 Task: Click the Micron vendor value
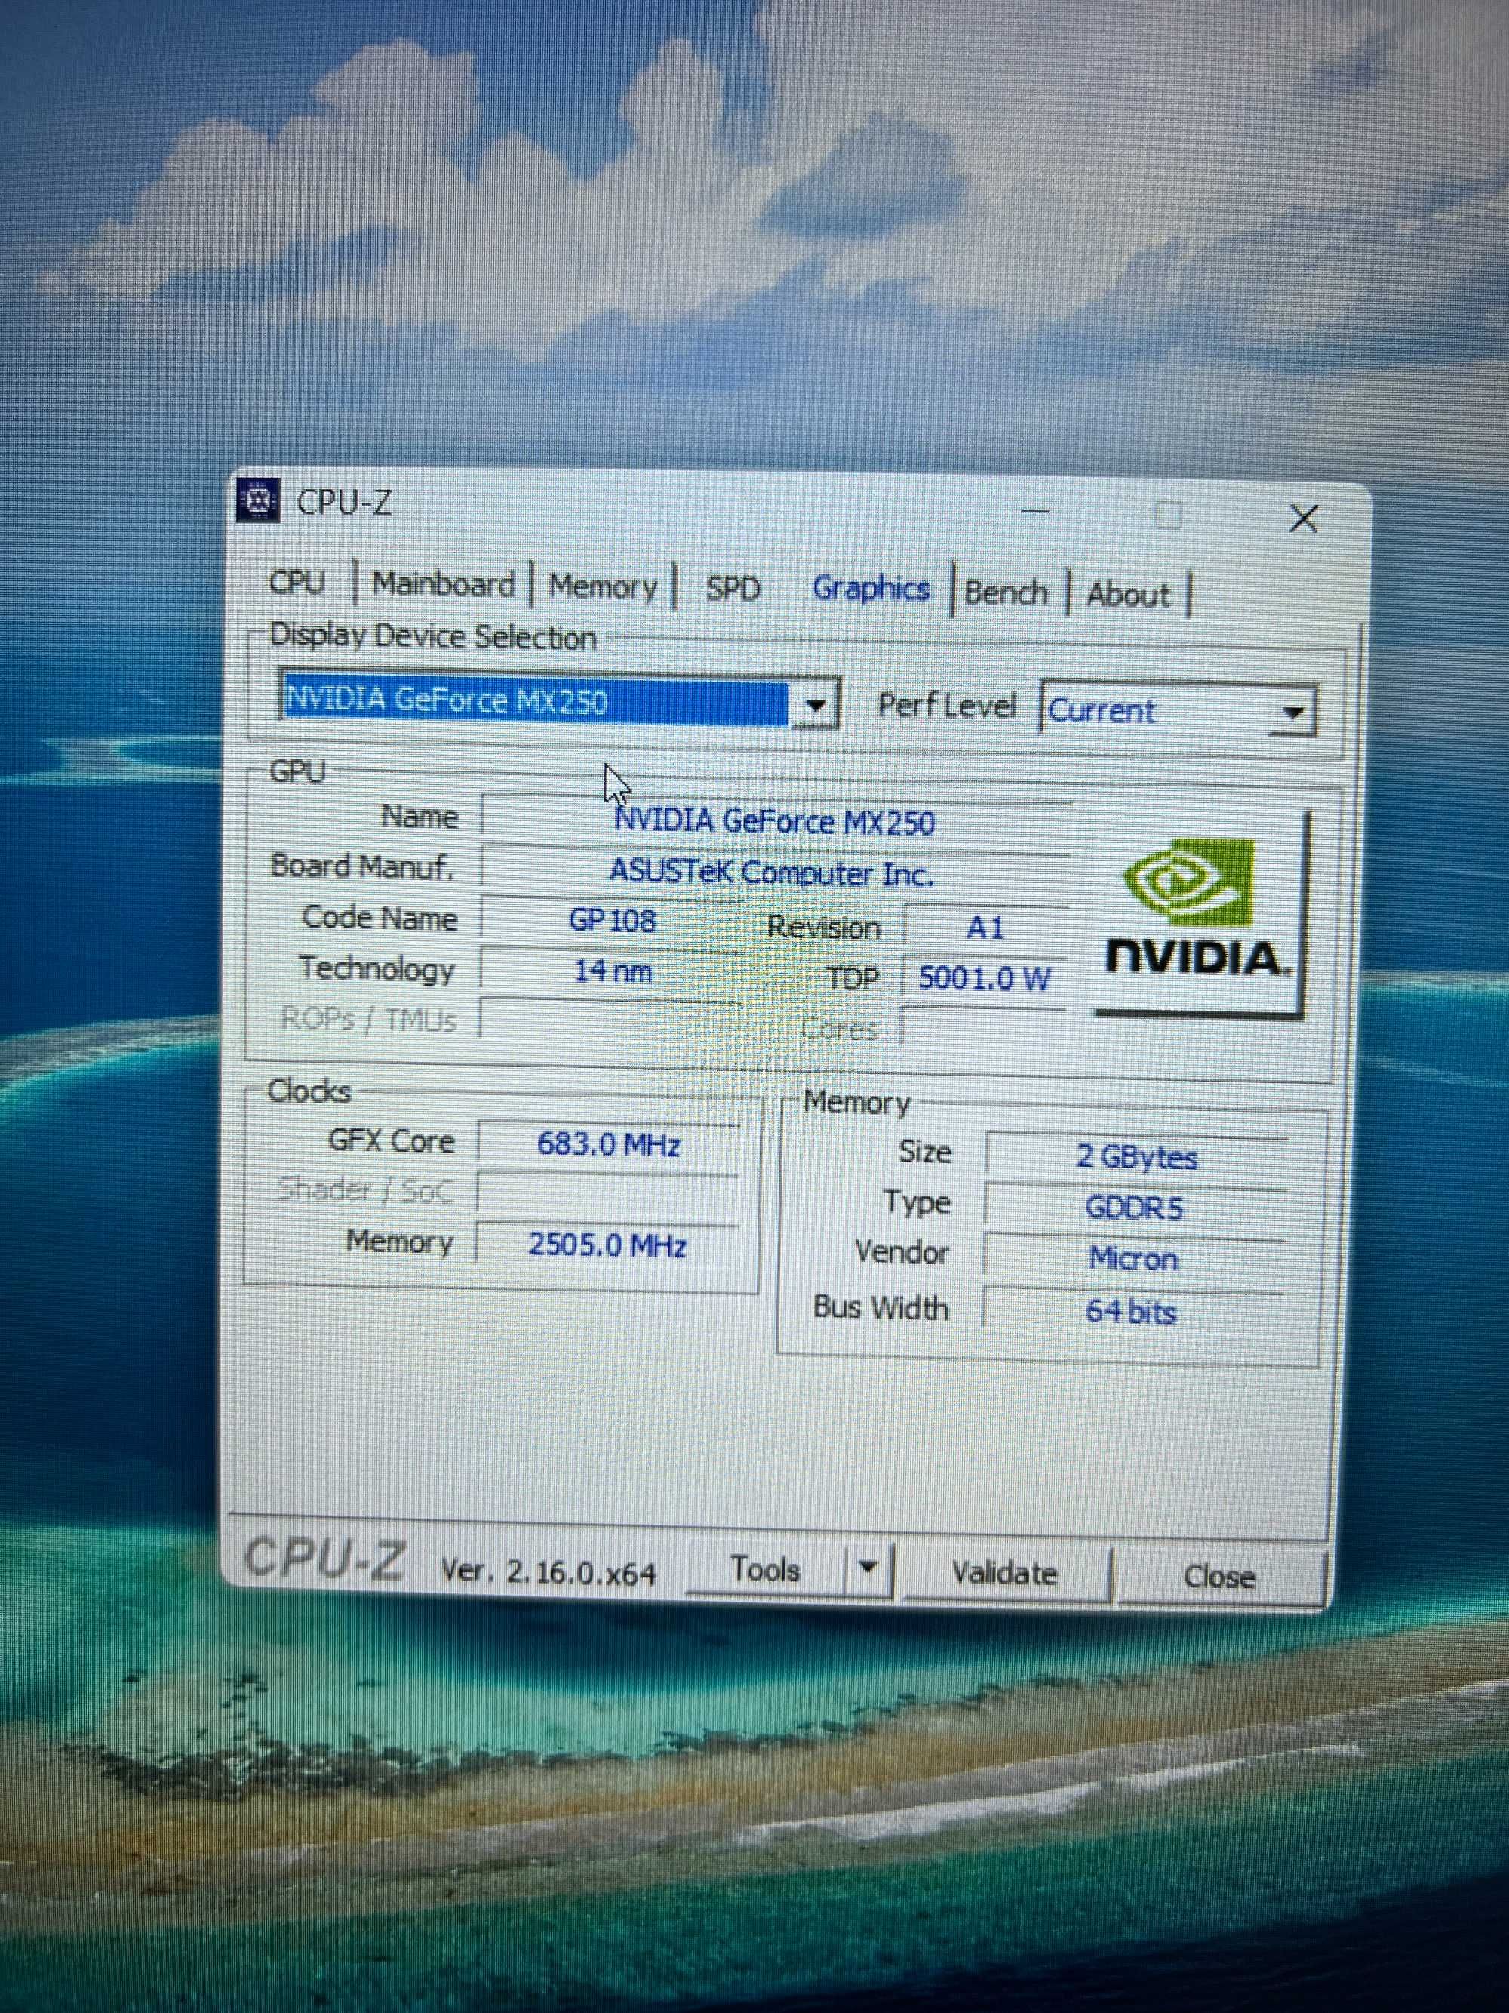[x=1133, y=1260]
